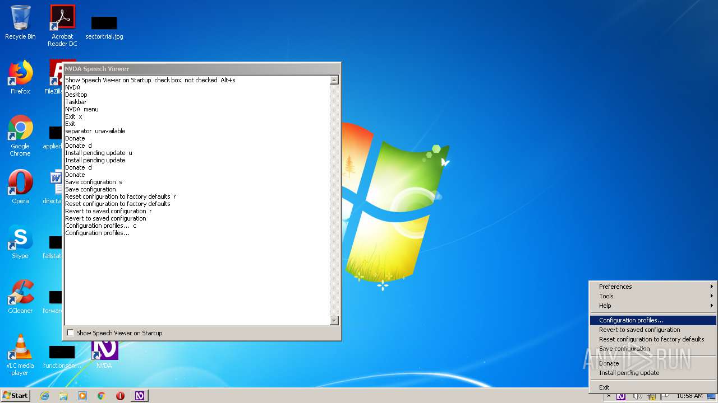
Task: Click the Internet Explorer taskbar icon
Action: click(x=44, y=396)
